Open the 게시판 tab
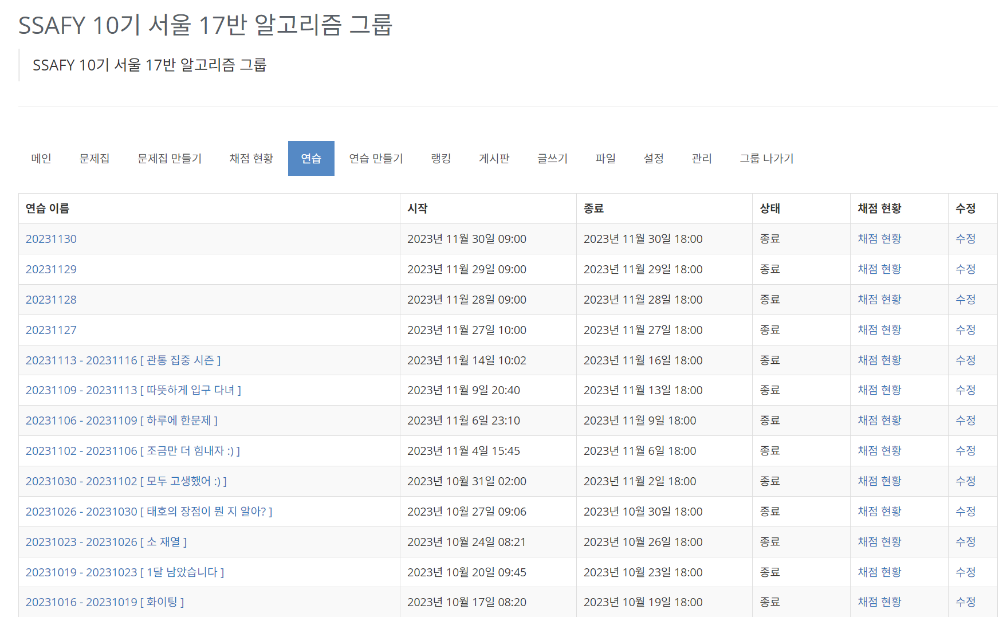1003x617 pixels. pos(494,158)
